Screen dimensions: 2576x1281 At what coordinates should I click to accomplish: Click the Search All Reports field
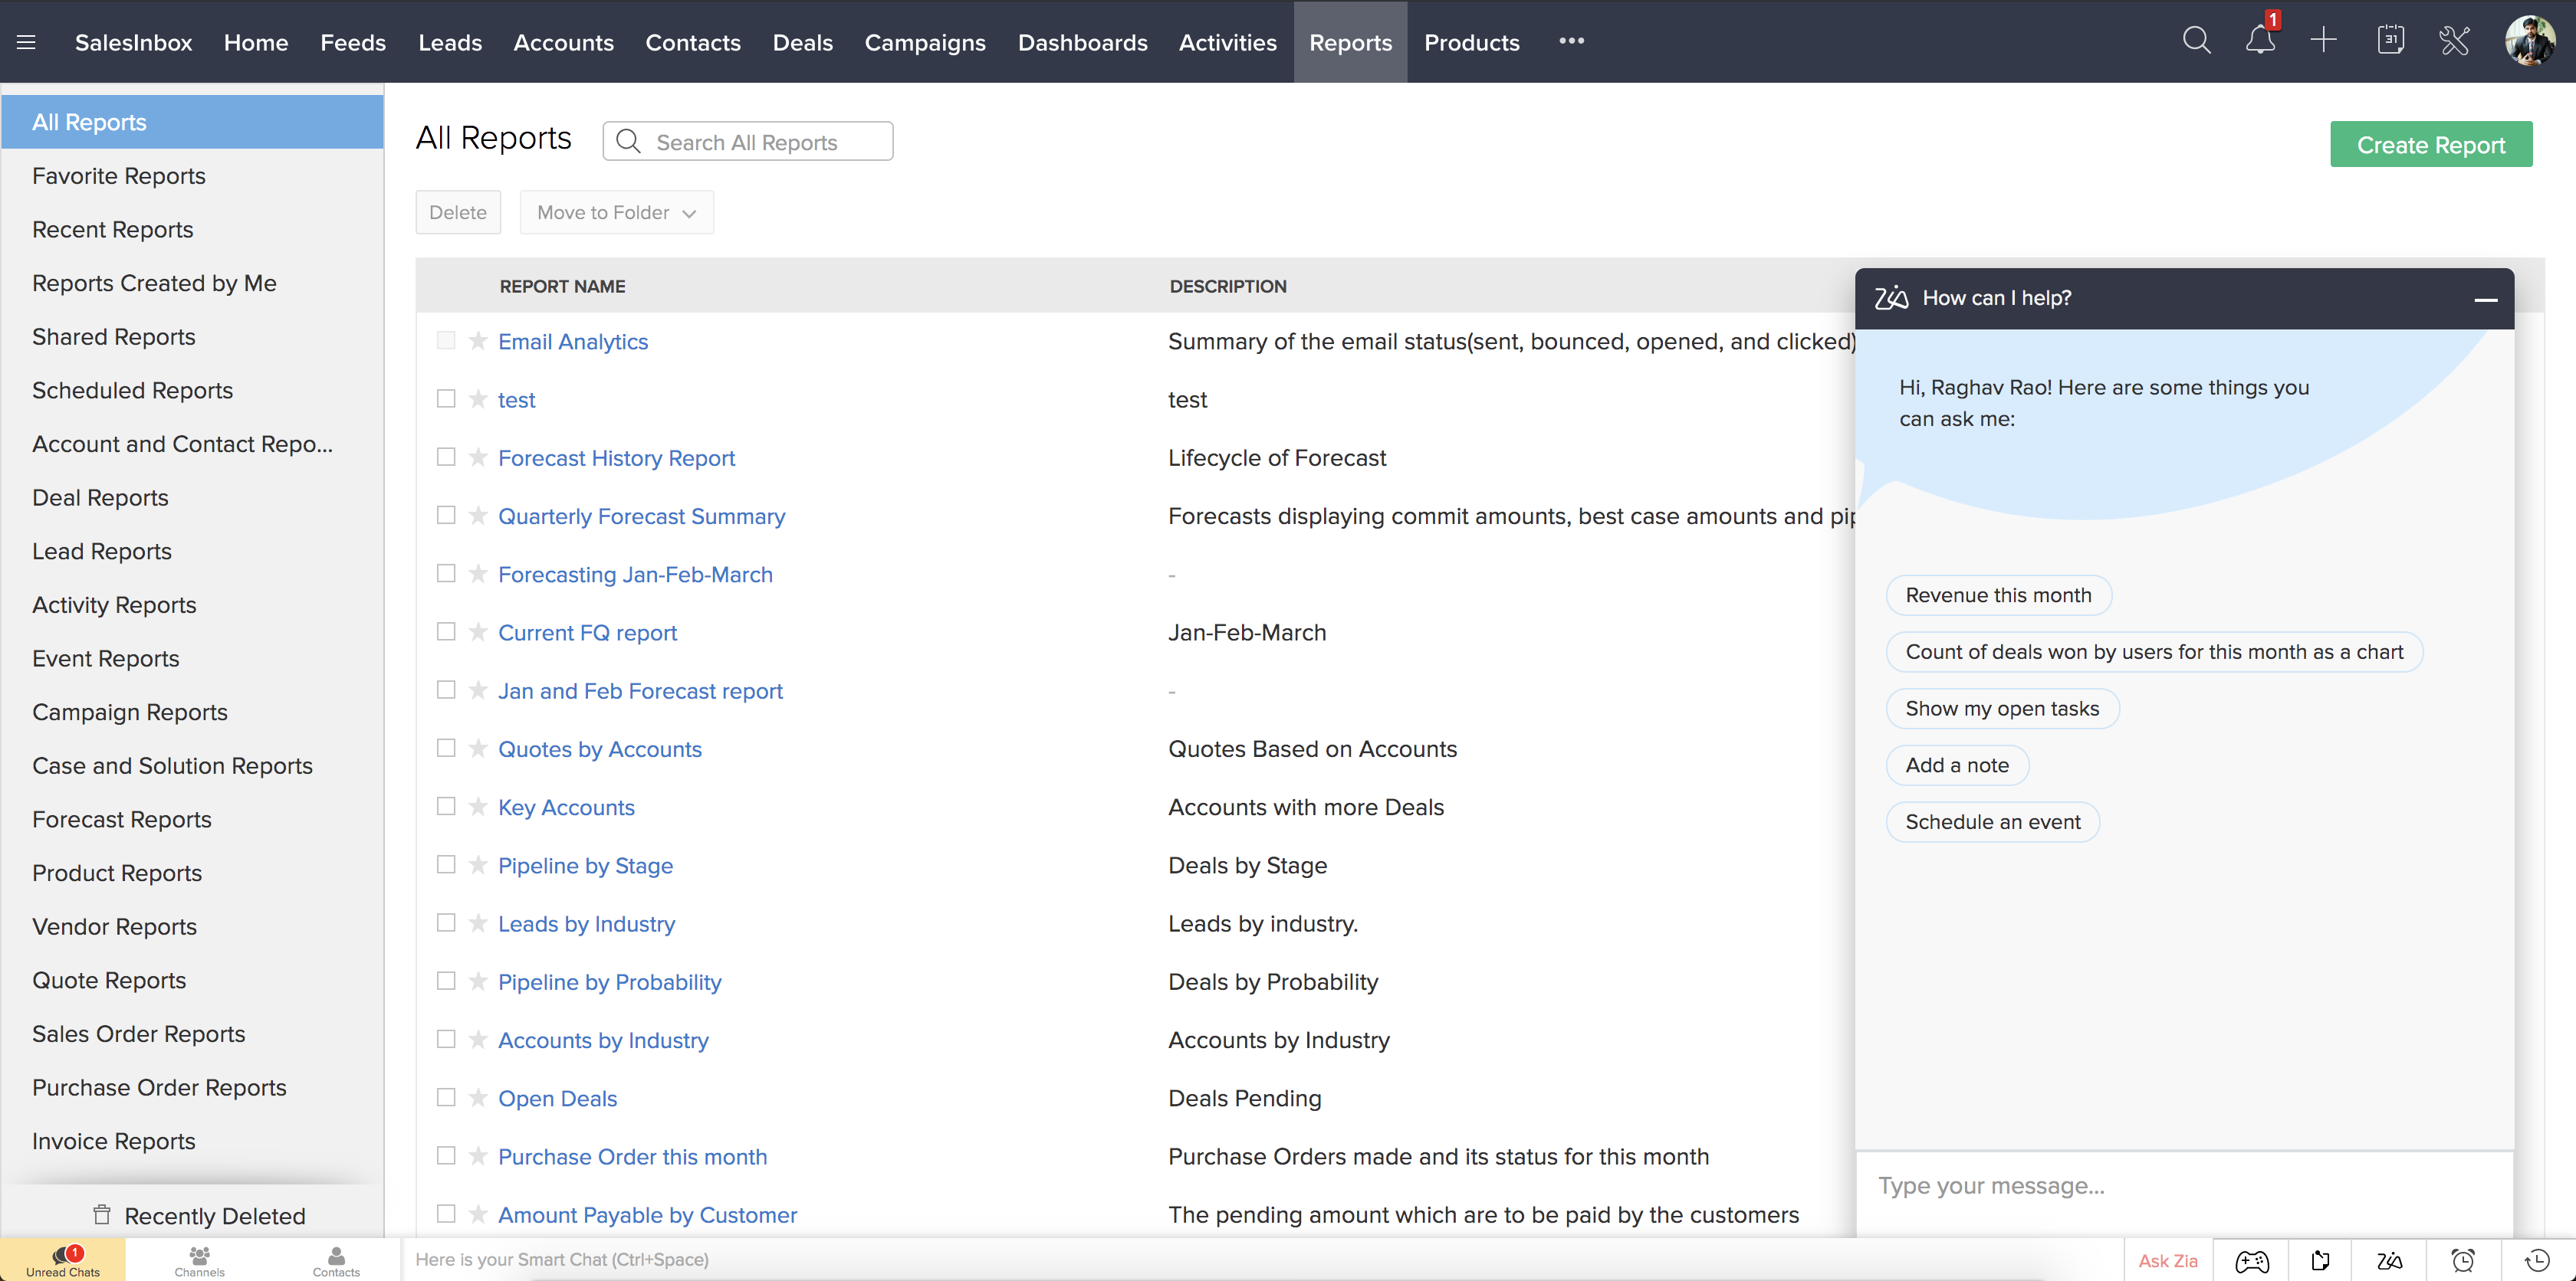[x=760, y=142]
